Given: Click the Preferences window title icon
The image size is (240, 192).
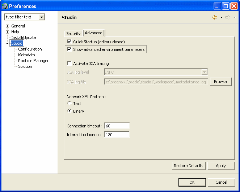Looking at the screenshot, I should [5, 6].
